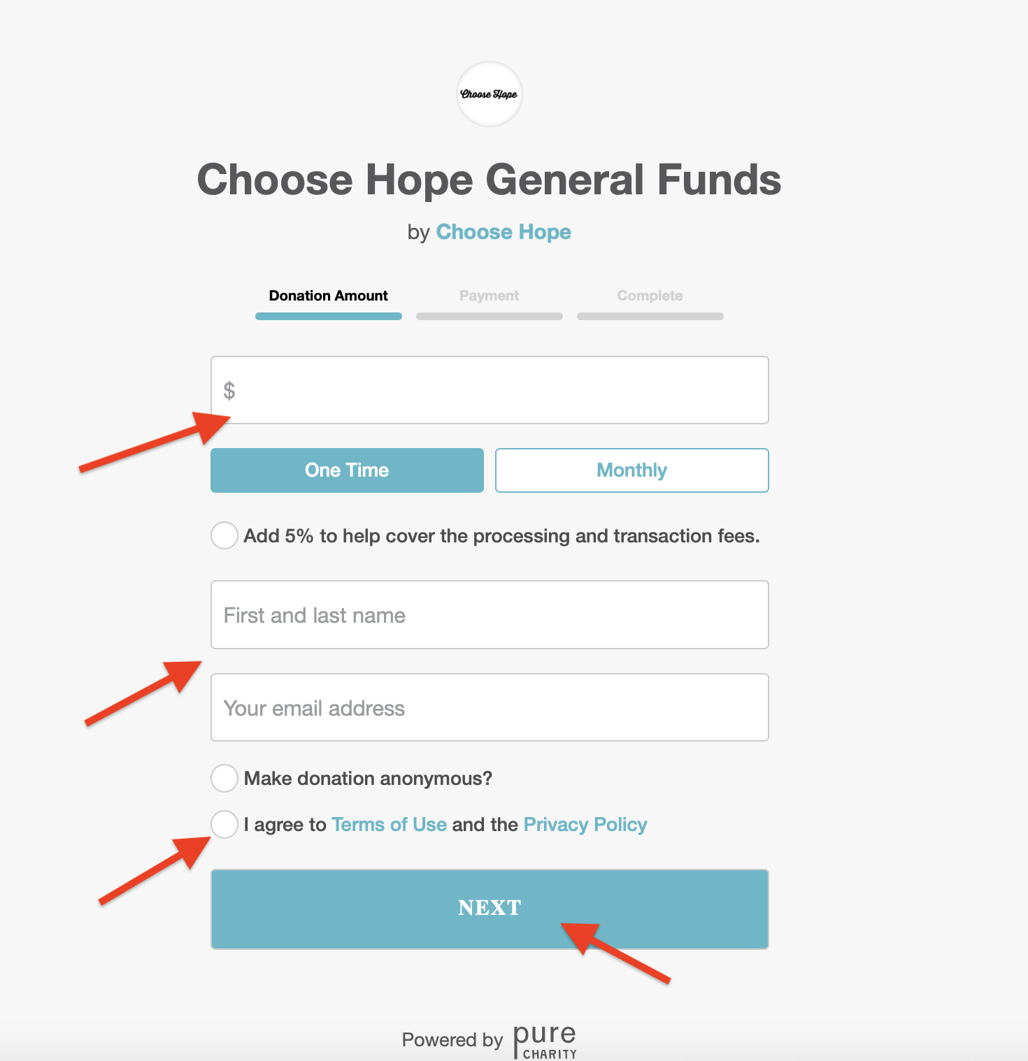Image resolution: width=1028 pixels, height=1061 pixels.
Task: Click the Donation Amount progress bar
Action: point(328,317)
